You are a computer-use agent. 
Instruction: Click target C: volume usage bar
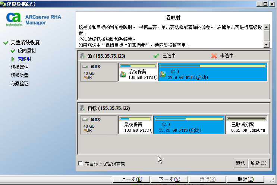pyautogui.click(x=189, y=119)
